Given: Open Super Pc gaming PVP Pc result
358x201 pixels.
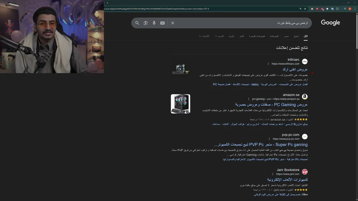Looking at the screenshot, I should pos(261,145).
